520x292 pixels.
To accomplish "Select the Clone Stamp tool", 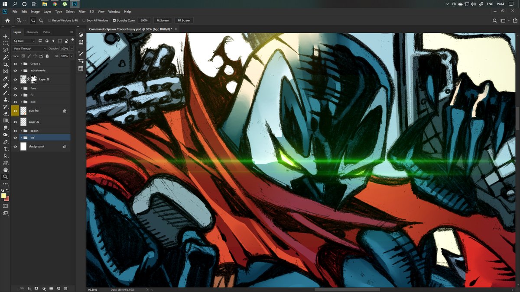I will pyautogui.click(x=6, y=99).
